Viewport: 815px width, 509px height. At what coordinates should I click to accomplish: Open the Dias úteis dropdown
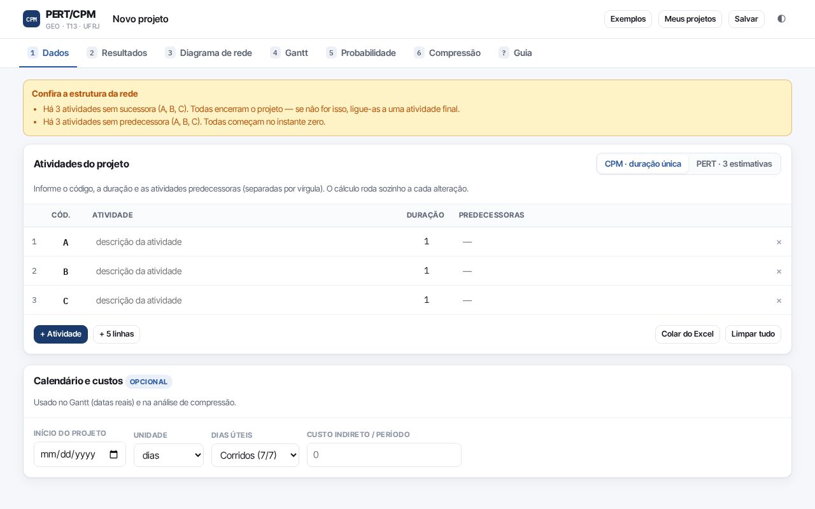pyautogui.click(x=255, y=455)
